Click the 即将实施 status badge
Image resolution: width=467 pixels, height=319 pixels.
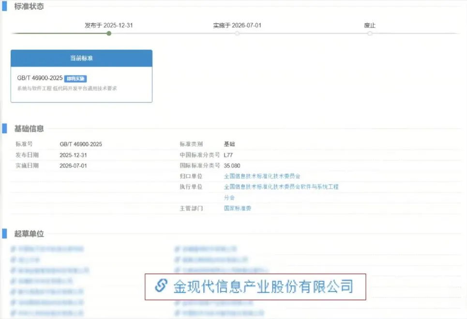(75, 78)
